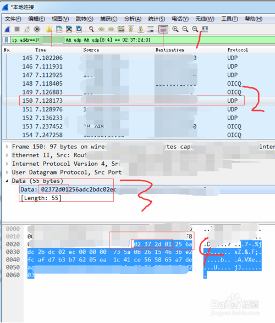
Task: Zoom in the packet text
Action: [175, 29]
